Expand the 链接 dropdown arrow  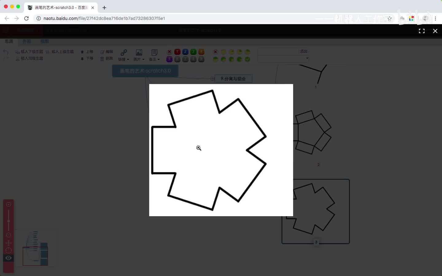(128, 59)
